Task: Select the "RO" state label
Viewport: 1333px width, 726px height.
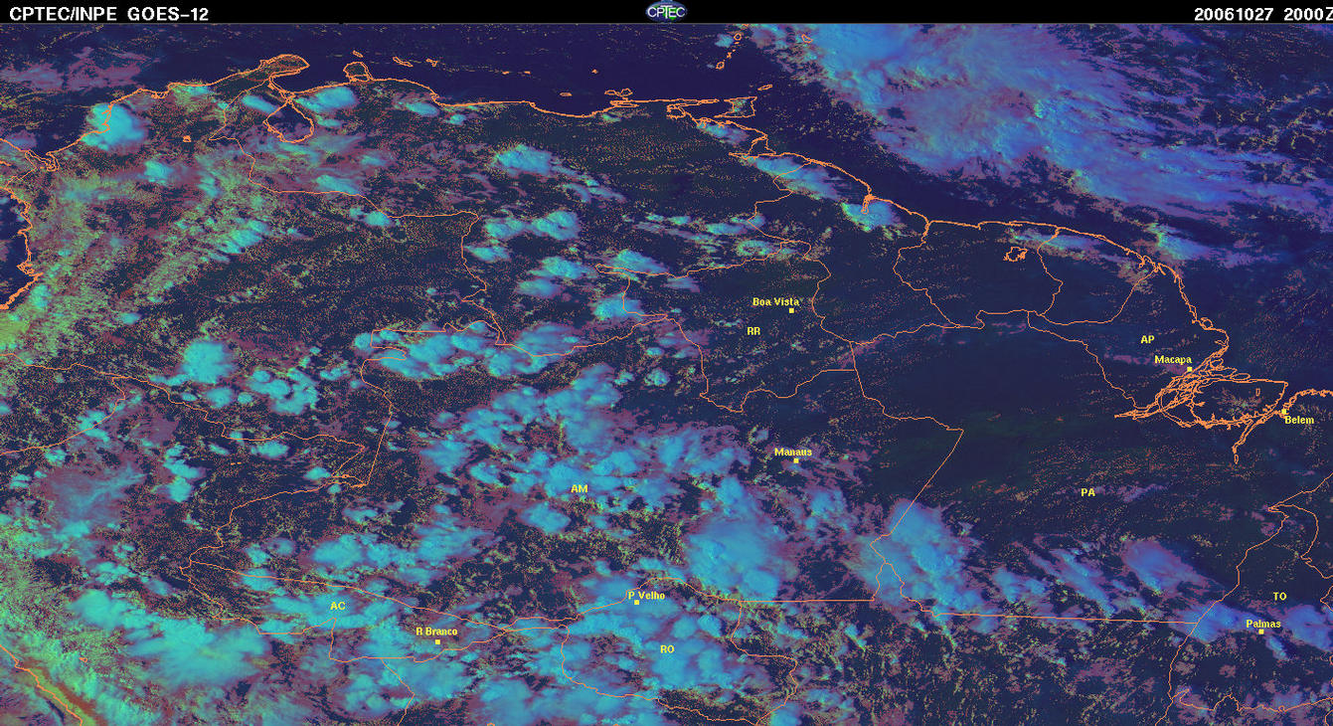Action: click(x=667, y=648)
